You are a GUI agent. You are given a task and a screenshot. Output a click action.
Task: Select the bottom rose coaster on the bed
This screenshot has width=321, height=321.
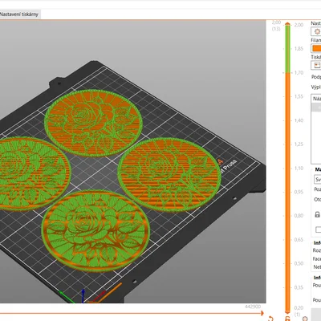click(x=95, y=230)
